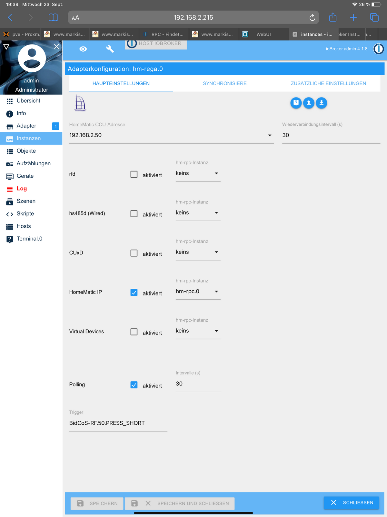This screenshot has width=387, height=517.
Task: Disable Polling aktiviert checkbox
Action: click(134, 385)
